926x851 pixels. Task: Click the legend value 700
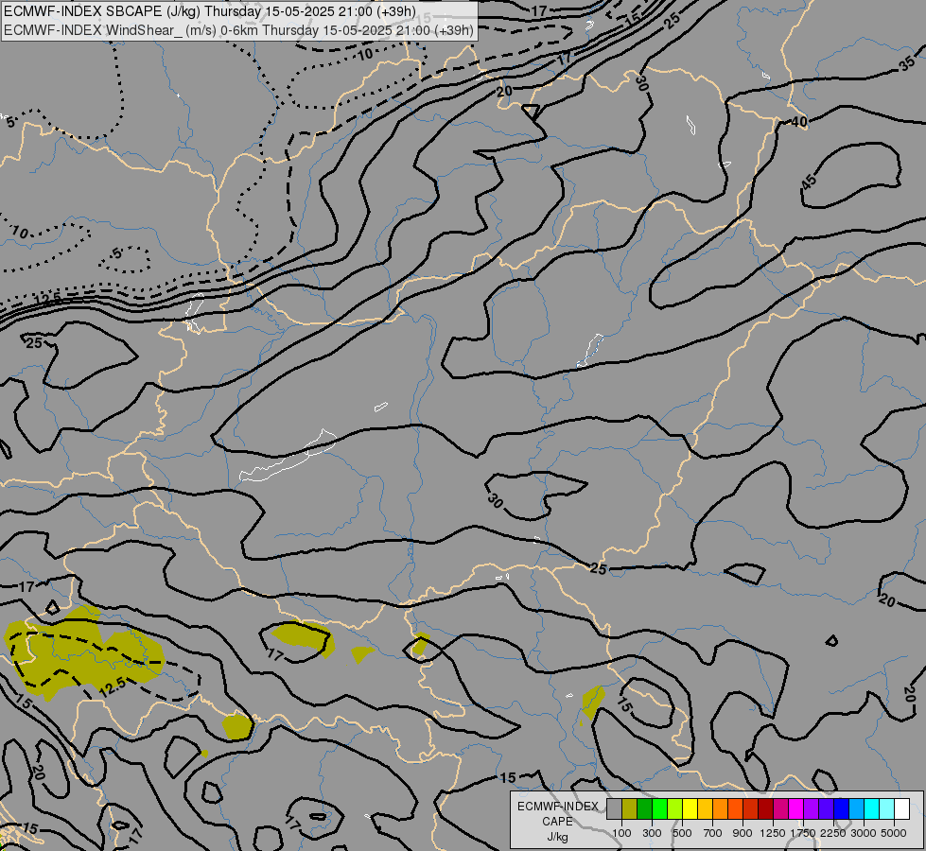[x=712, y=833]
